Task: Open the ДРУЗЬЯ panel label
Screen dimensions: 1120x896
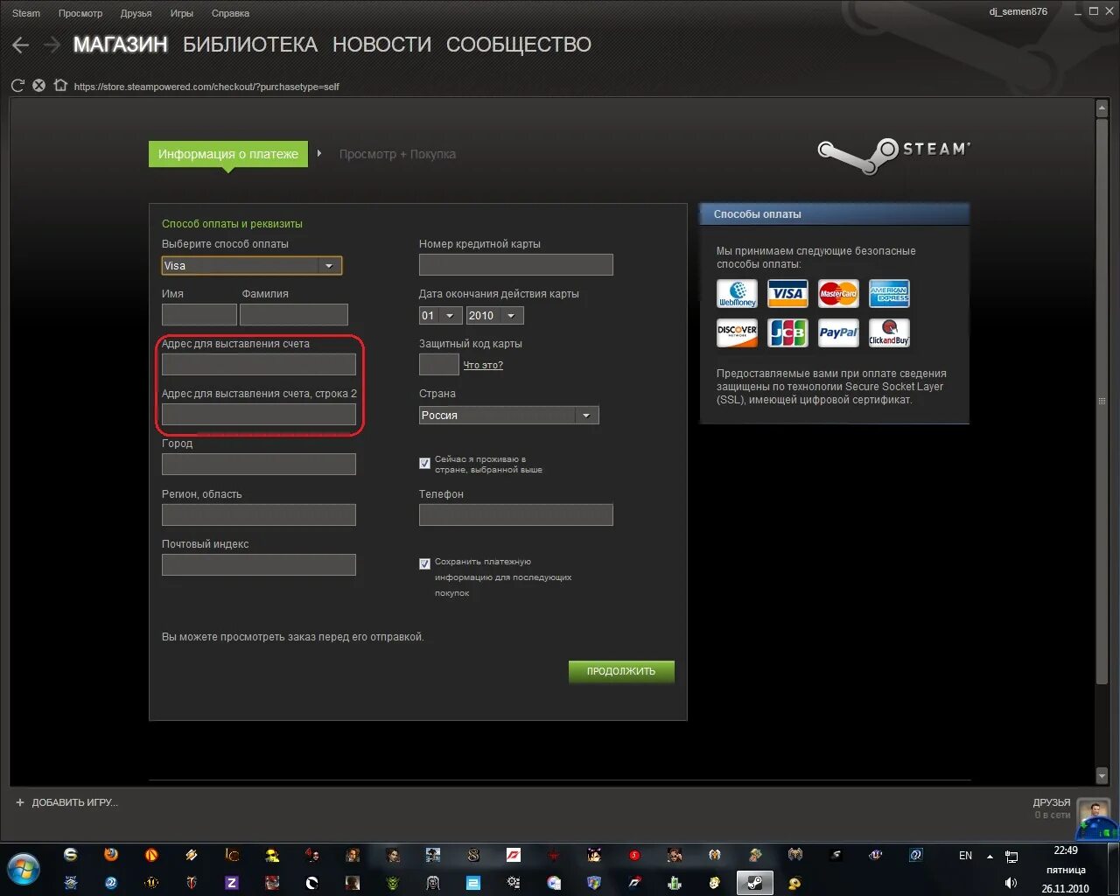Action: 1051,802
